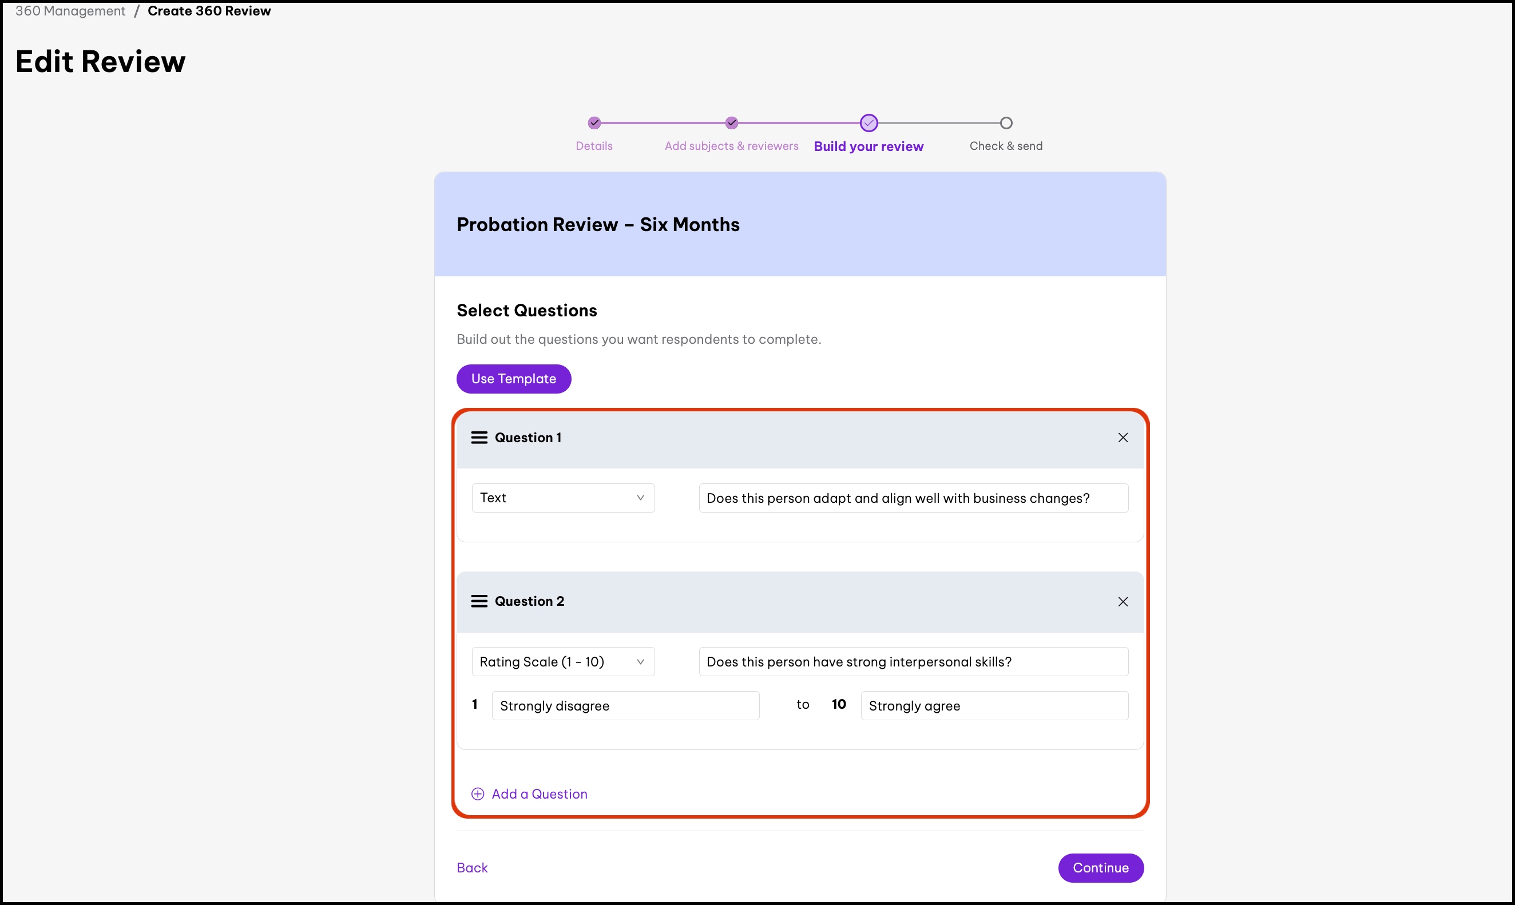Select the Create 360 Review breadcrumb
The image size is (1515, 905).
tap(209, 11)
